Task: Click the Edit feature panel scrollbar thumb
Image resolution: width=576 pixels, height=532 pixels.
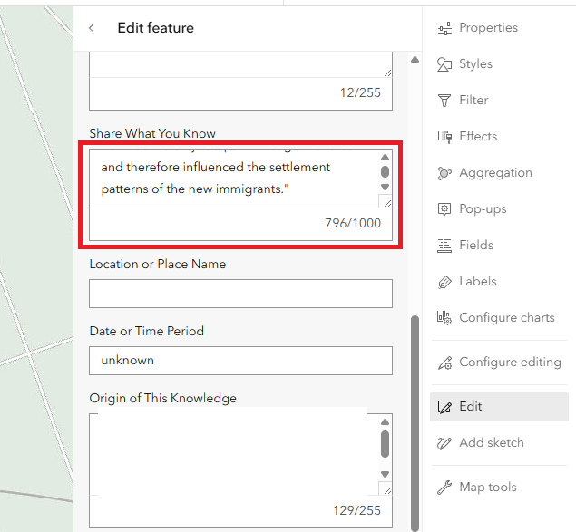Action: [x=415, y=422]
